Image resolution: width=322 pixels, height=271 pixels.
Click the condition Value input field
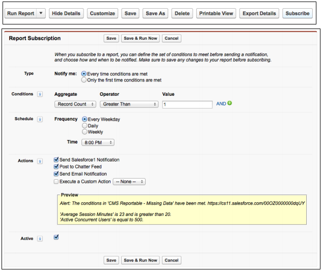pyautogui.click(x=187, y=104)
